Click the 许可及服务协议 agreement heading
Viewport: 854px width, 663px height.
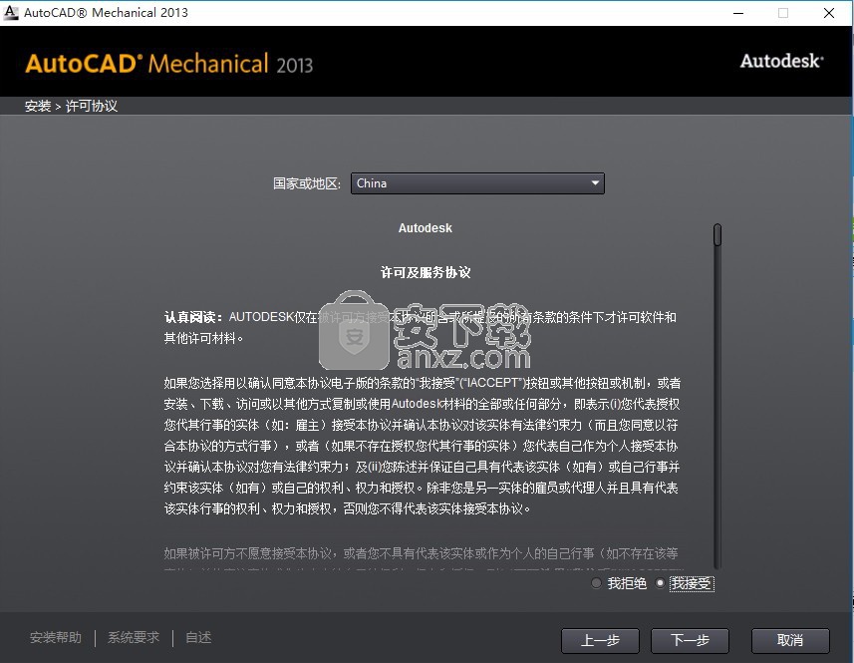point(426,272)
